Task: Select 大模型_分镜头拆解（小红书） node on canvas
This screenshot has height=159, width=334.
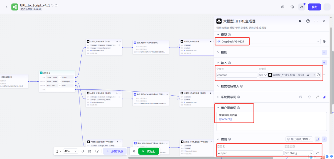Action: (x=104, y=99)
